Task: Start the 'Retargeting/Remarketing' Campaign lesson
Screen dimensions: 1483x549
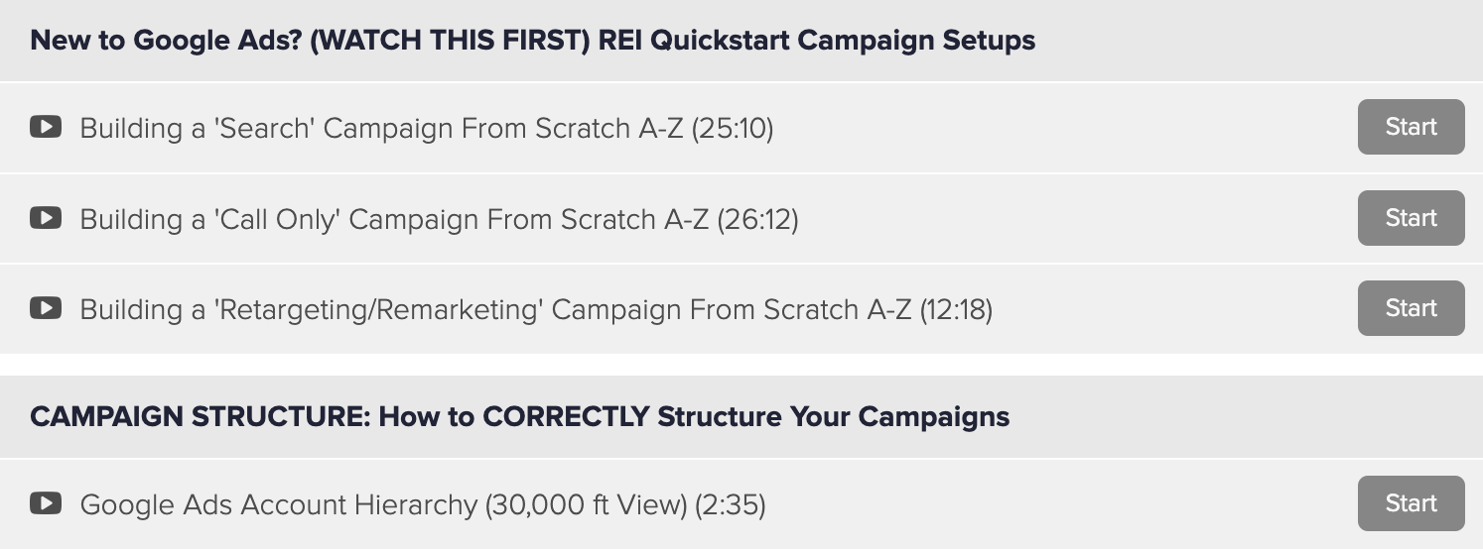Action: tap(1411, 308)
